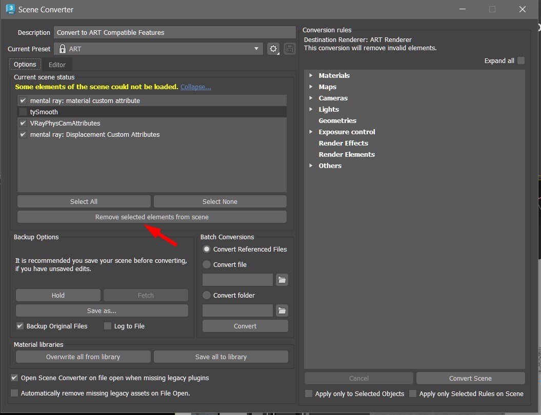Screen dimensions: 541x415
Task: Click Save all to library
Action: click(x=221, y=357)
